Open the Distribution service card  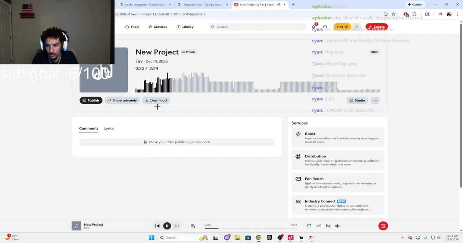point(338,160)
